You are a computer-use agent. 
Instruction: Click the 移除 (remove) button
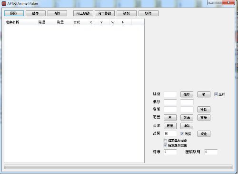pos(149,13)
